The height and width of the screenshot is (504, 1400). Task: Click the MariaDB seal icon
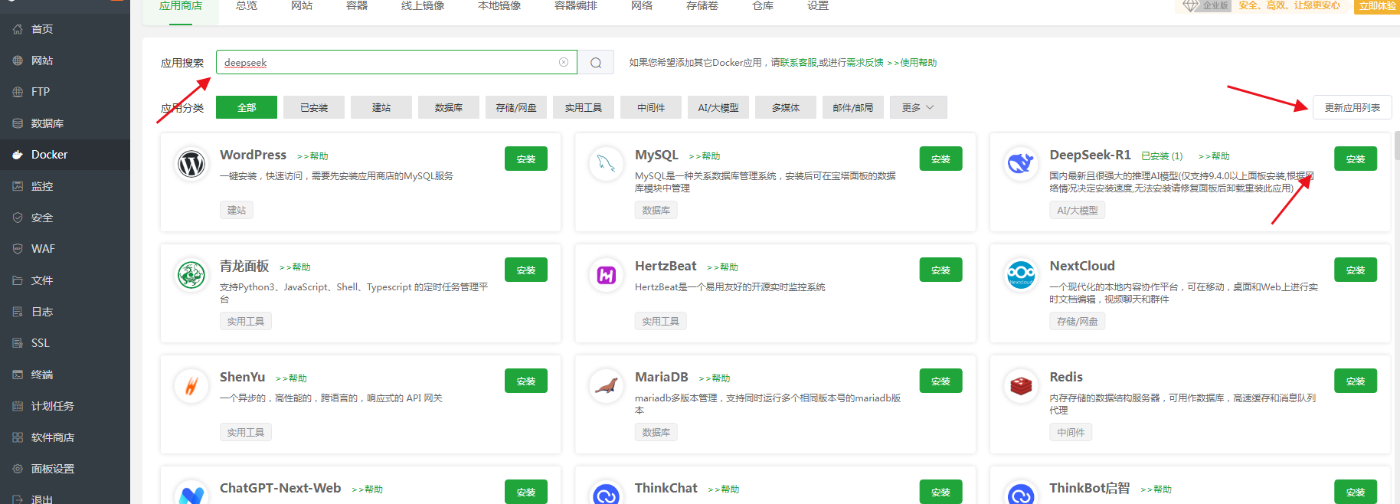point(606,385)
